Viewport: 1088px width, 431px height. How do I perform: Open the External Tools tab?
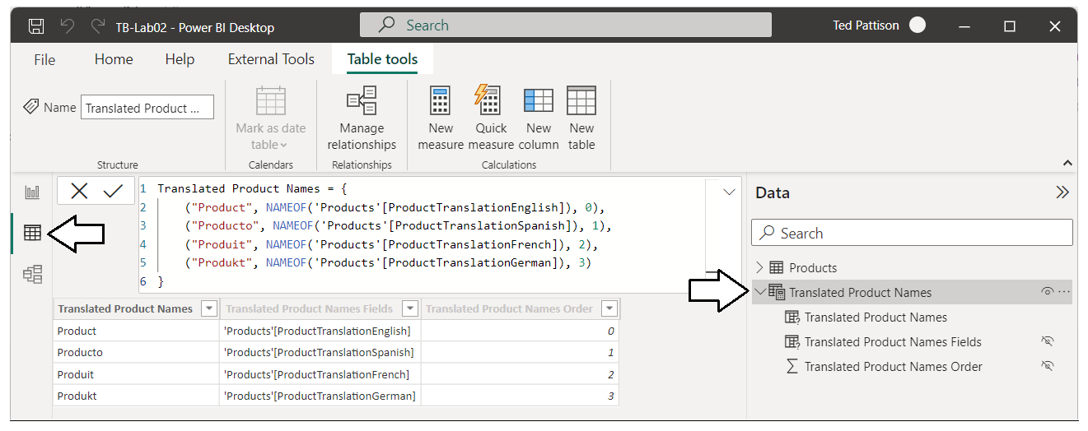click(x=271, y=59)
